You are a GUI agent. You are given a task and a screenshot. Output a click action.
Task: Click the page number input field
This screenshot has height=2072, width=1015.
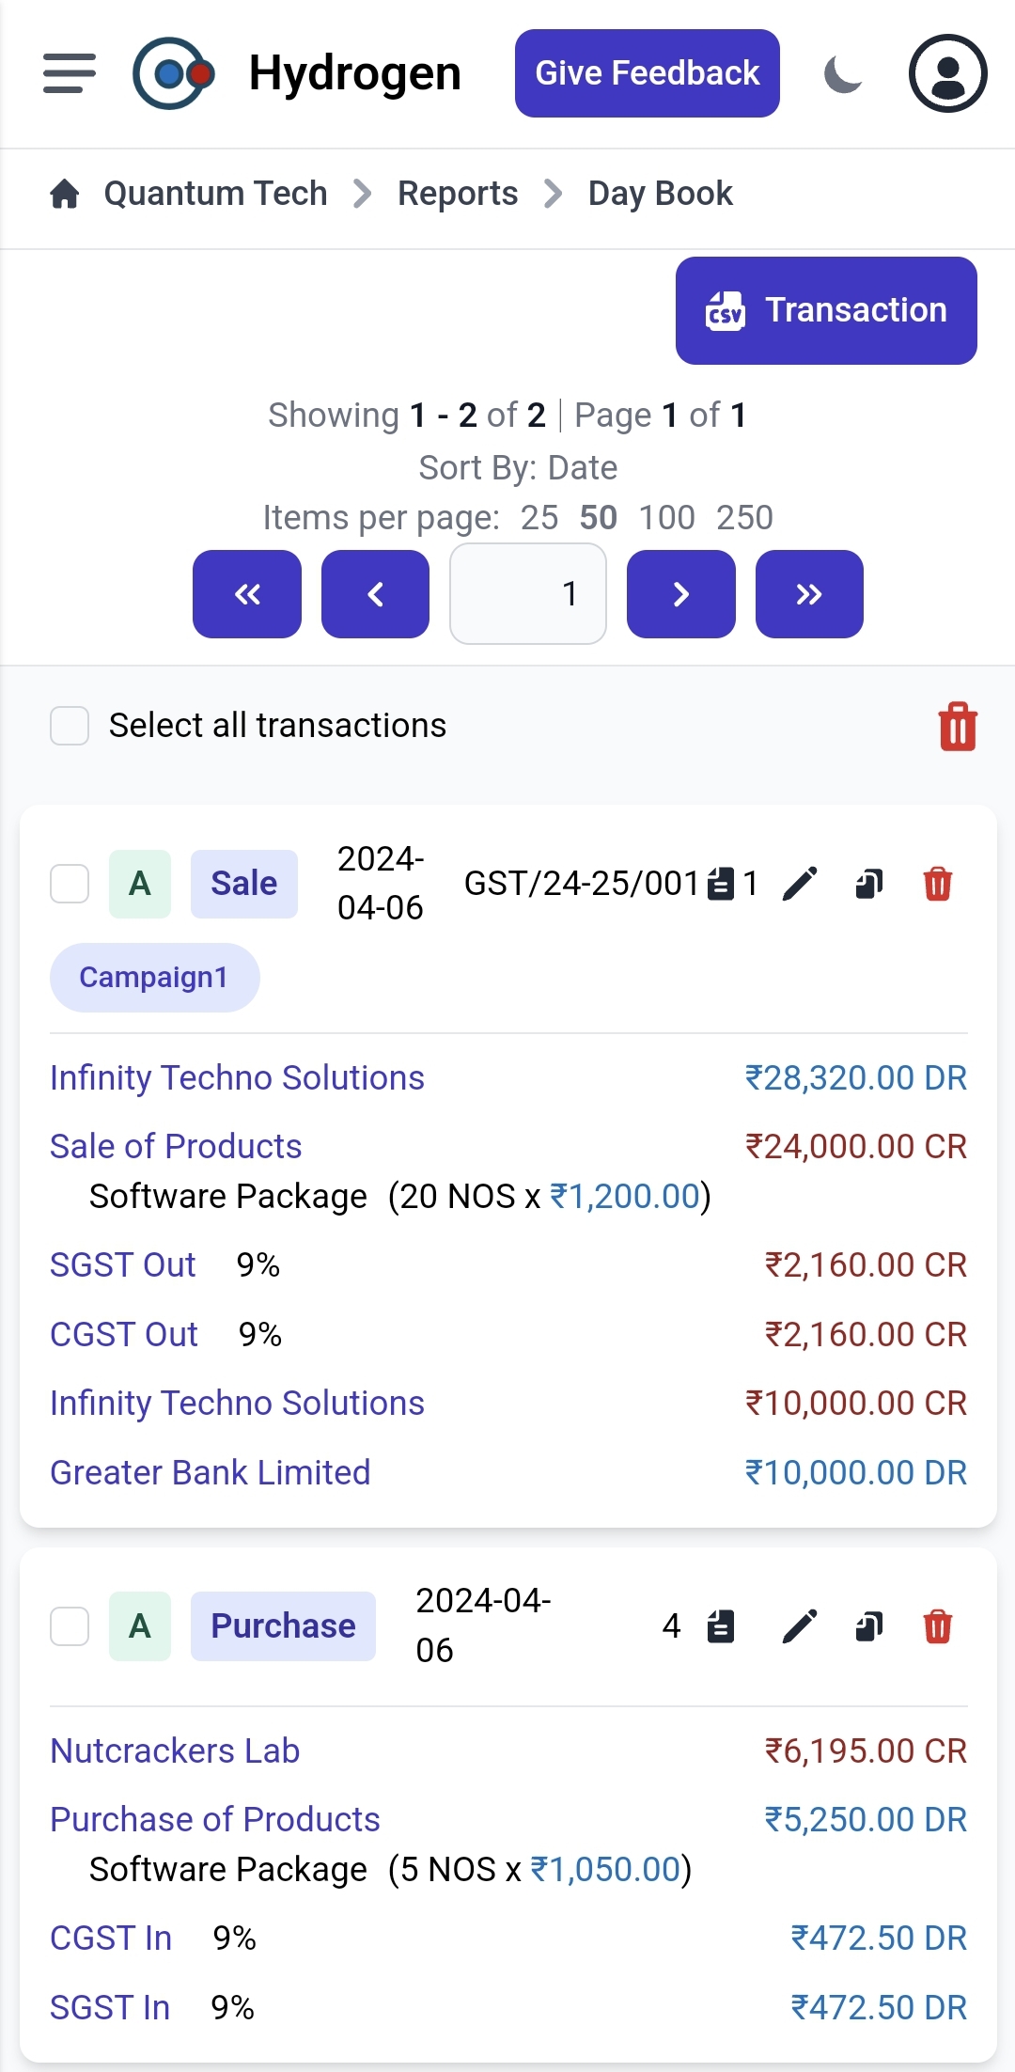528,594
